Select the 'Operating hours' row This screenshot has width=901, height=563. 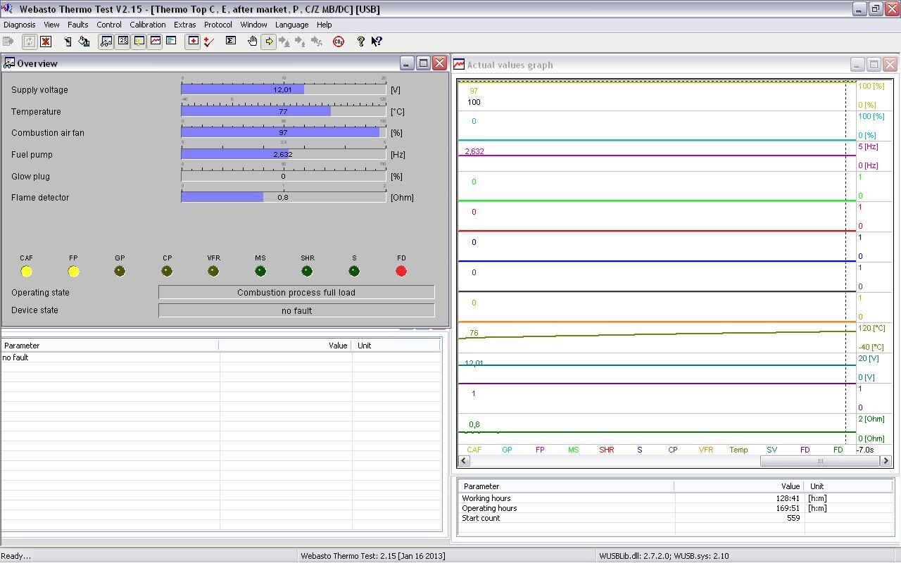point(675,508)
